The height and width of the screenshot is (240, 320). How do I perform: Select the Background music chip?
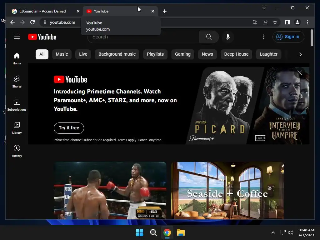tap(117, 54)
